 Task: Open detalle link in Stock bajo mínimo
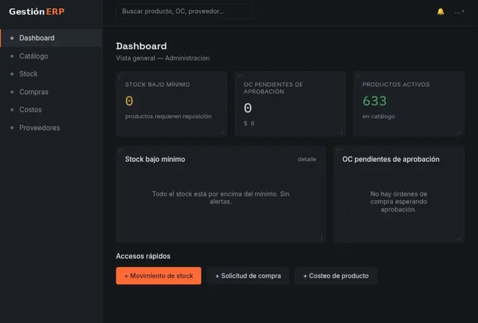pyautogui.click(x=307, y=159)
